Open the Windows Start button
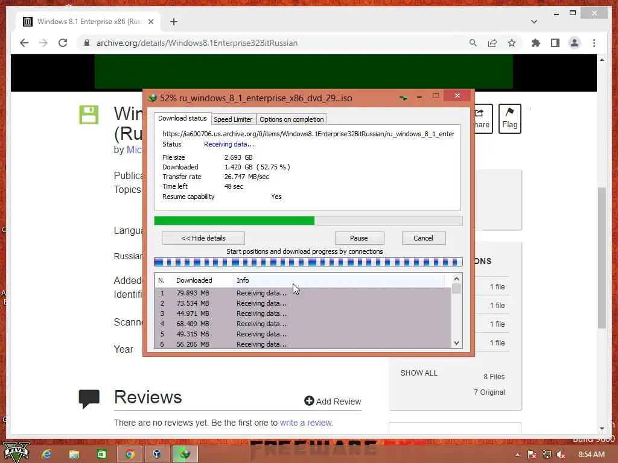The height and width of the screenshot is (463, 618). tap(16, 453)
